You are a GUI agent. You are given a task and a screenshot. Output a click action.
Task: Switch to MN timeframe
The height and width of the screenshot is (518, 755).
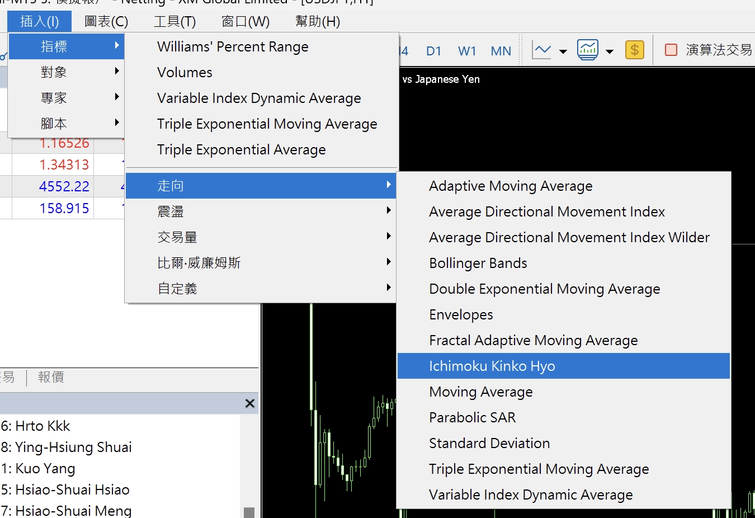501,51
